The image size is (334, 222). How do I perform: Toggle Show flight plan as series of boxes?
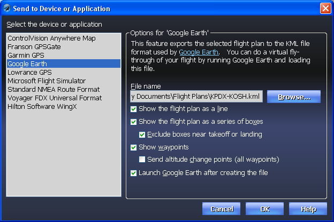134,122
